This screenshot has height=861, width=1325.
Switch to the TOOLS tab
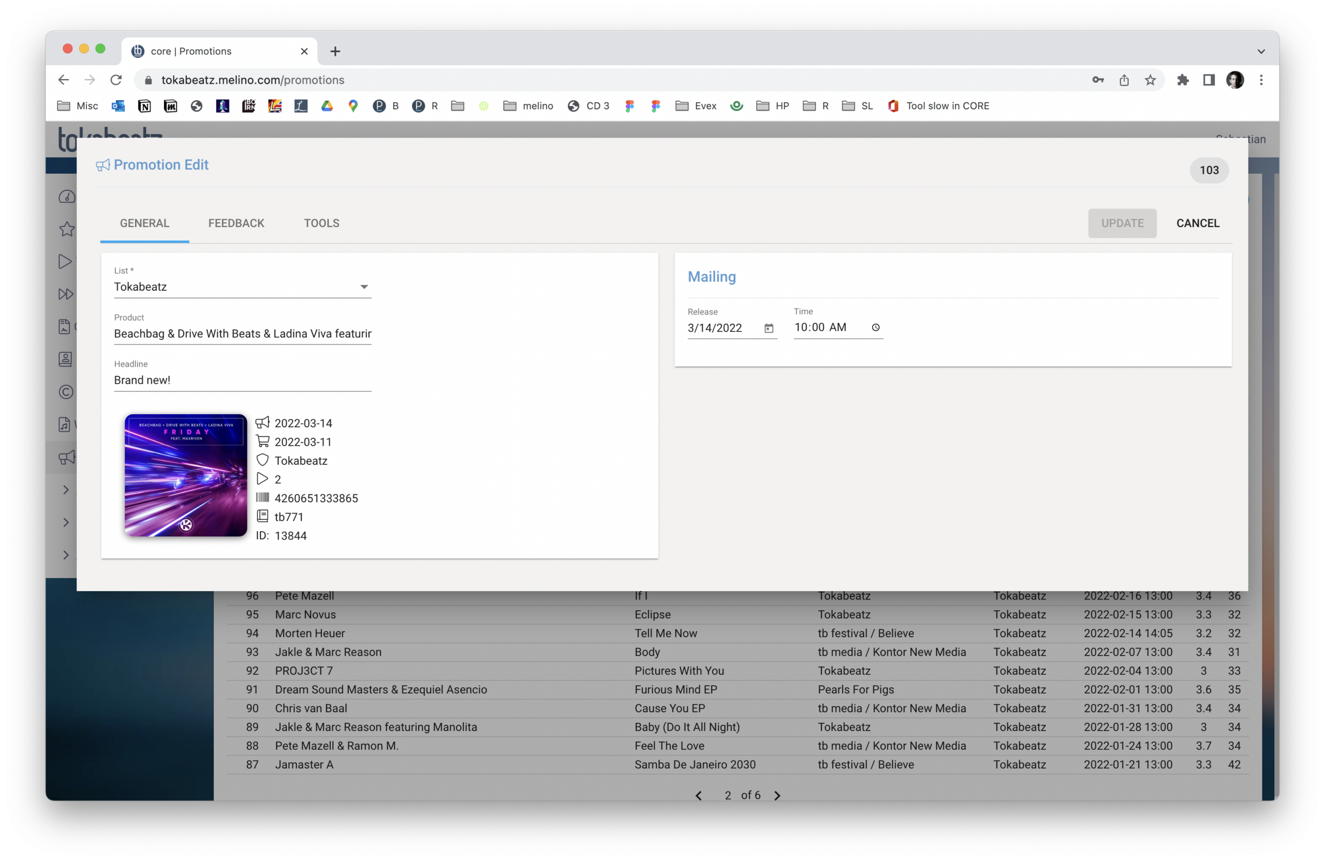(322, 223)
